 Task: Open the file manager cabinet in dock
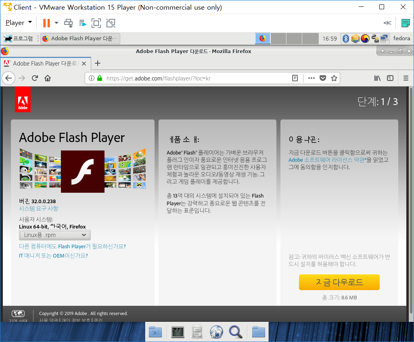197,332
